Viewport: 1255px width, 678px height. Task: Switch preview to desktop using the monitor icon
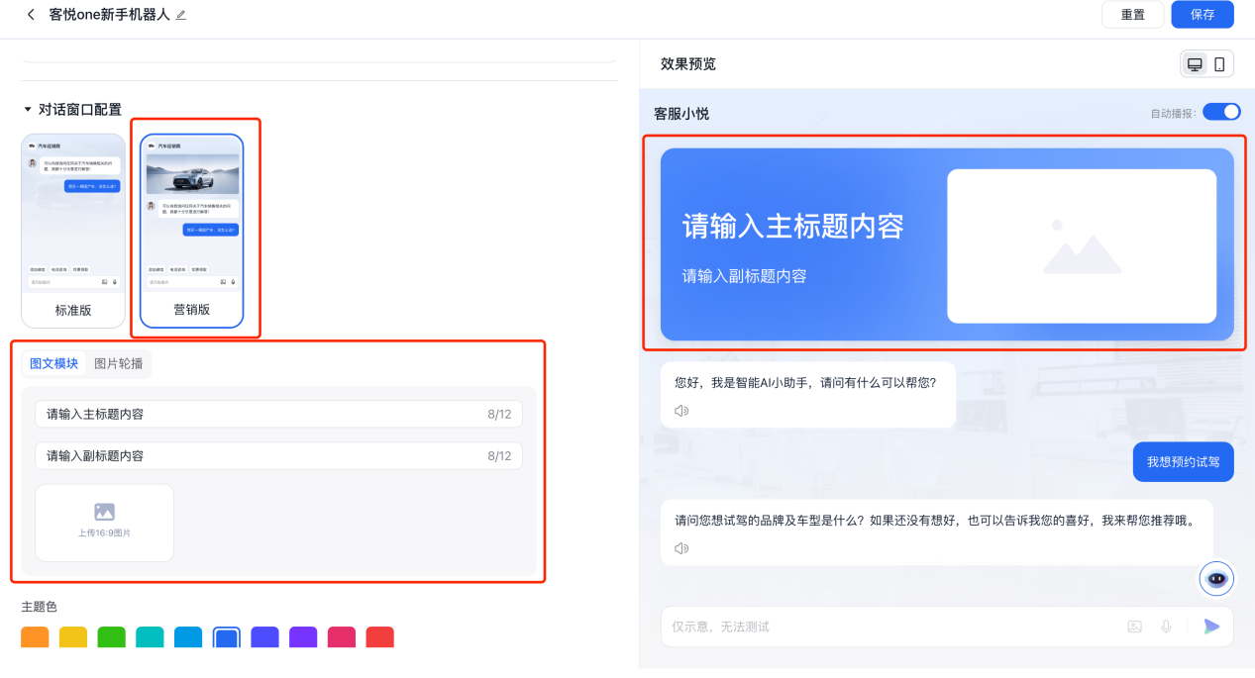point(1197,62)
